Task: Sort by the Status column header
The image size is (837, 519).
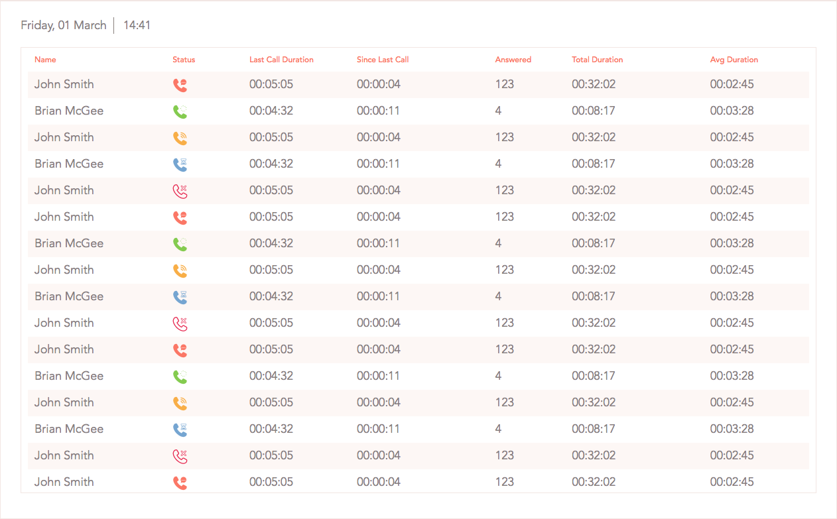Action: pyautogui.click(x=184, y=60)
